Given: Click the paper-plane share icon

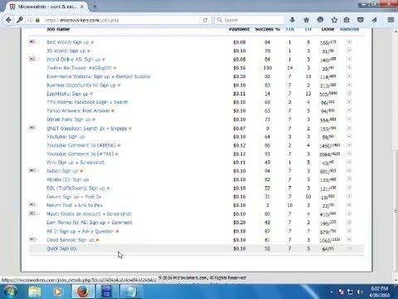Looking at the screenshot, I should click(374, 20).
